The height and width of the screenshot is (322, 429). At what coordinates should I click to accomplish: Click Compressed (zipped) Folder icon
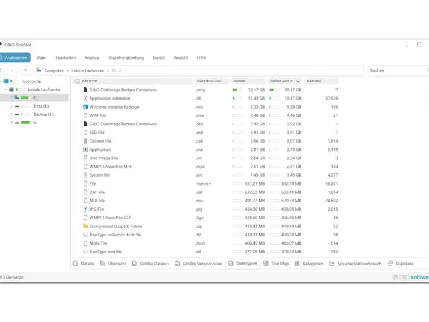pos(85,226)
